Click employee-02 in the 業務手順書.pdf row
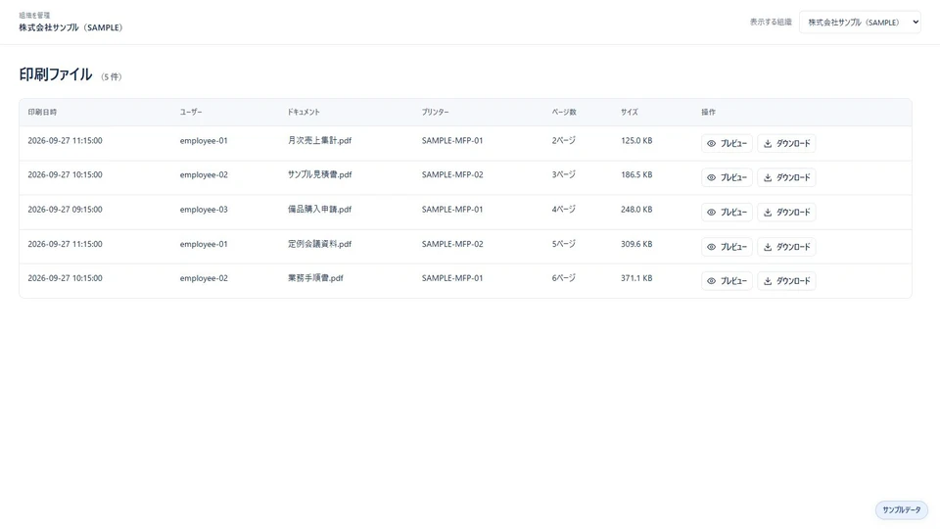Viewport: 940px width, 529px height. (x=204, y=278)
